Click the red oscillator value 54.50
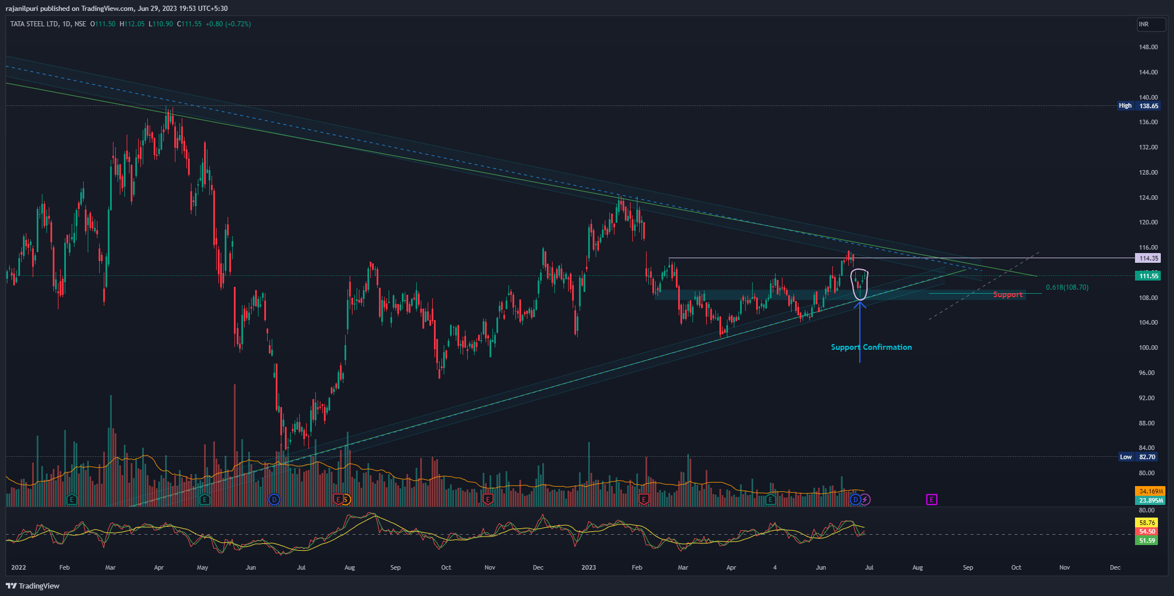This screenshot has width=1174, height=596. point(1146,531)
